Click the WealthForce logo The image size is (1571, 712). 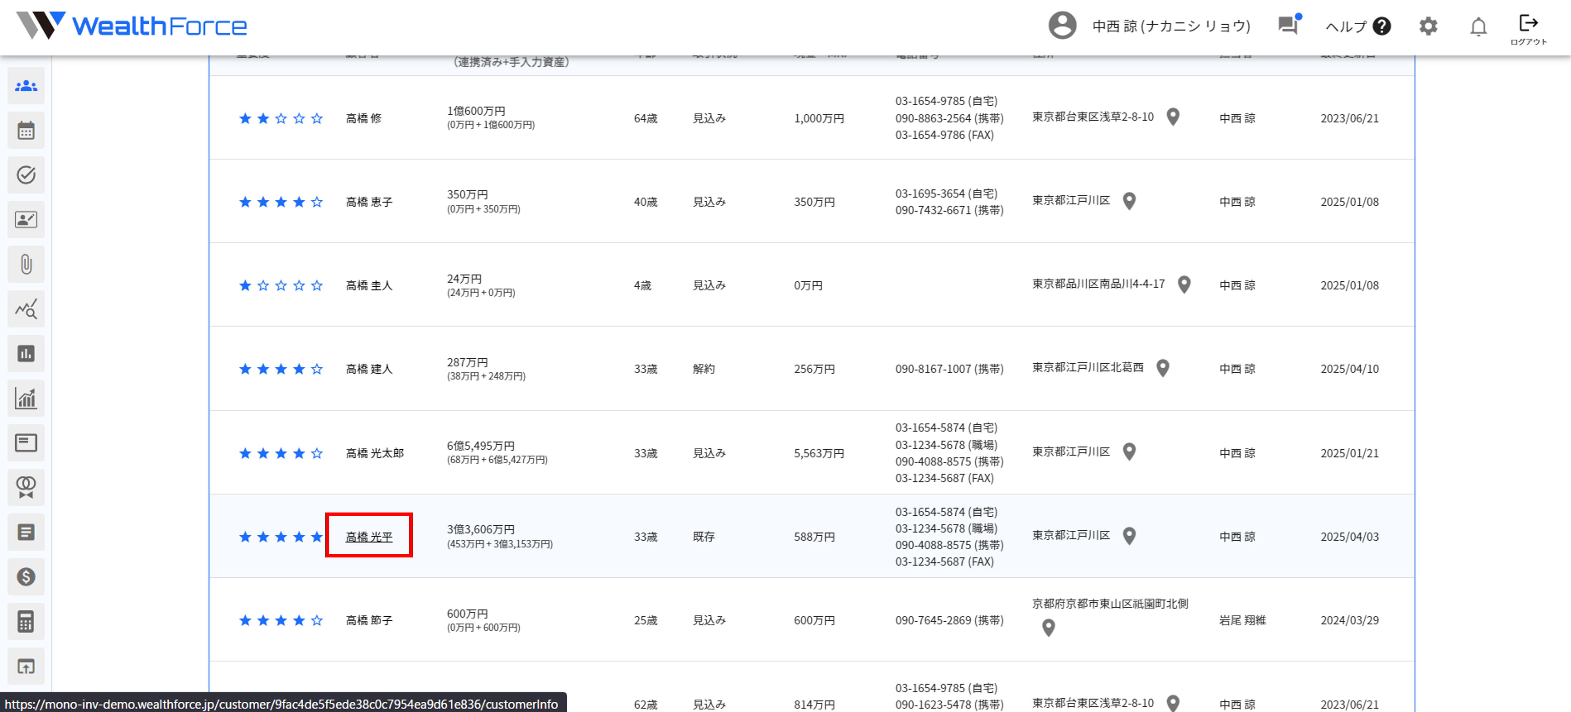tap(131, 26)
